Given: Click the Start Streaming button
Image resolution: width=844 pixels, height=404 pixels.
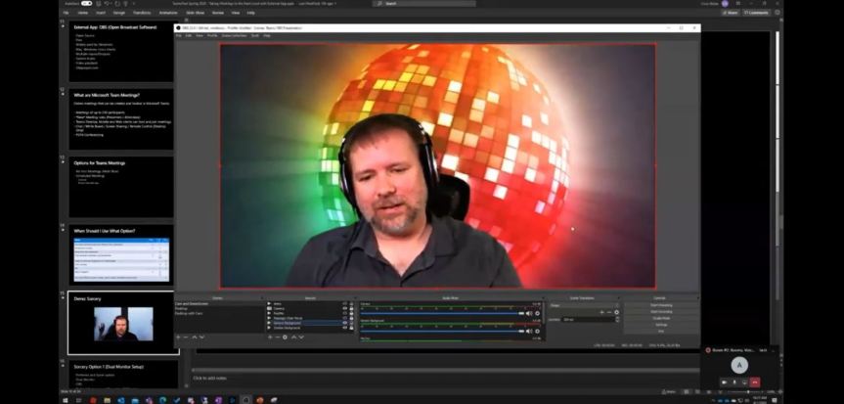Looking at the screenshot, I should [x=660, y=304].
